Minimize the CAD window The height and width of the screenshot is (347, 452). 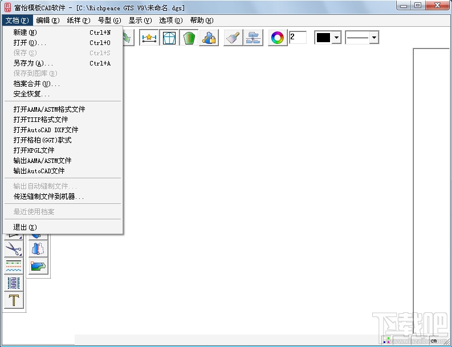click(404, 6)
